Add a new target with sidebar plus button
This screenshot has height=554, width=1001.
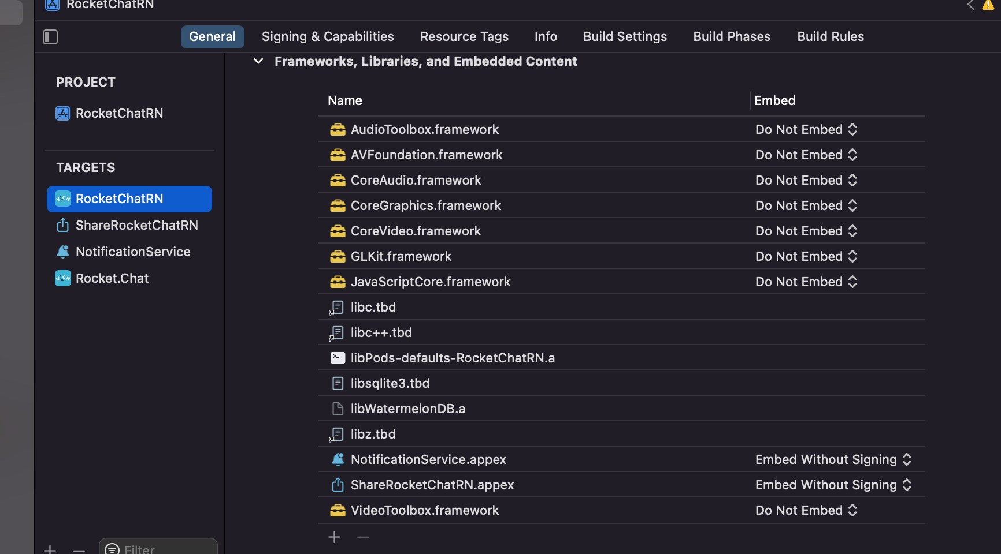pyautogui.click(x=50, y=549)
